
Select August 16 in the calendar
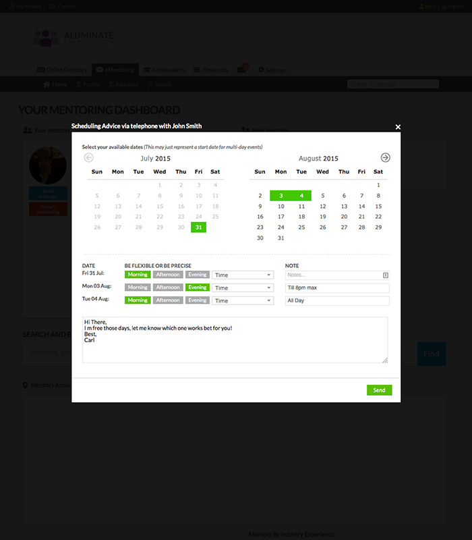click(260, 217)
